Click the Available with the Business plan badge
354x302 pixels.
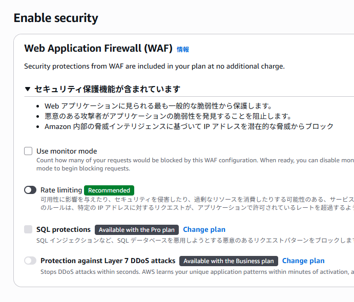coord(228,261)
